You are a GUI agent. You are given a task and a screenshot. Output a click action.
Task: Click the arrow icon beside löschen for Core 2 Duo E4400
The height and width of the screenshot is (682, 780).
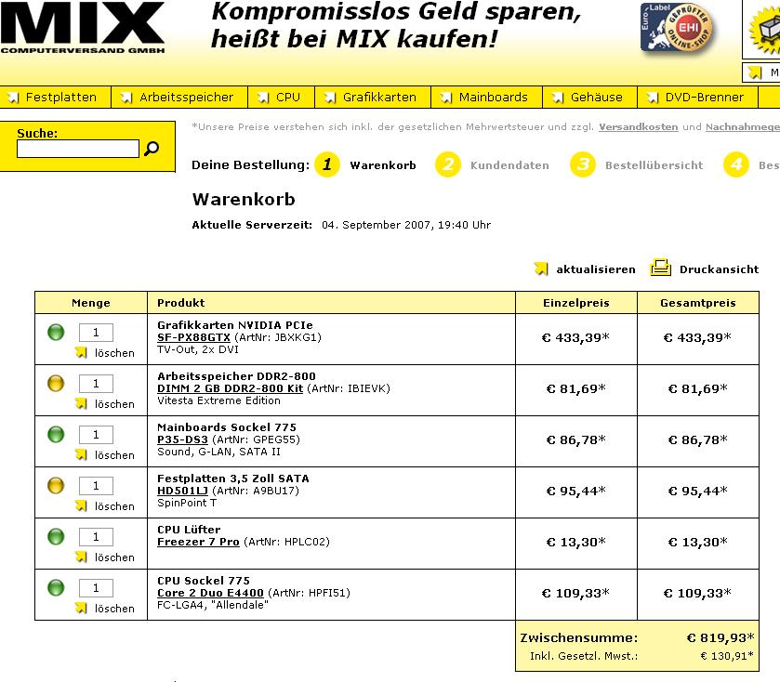[x=81, y=608]
